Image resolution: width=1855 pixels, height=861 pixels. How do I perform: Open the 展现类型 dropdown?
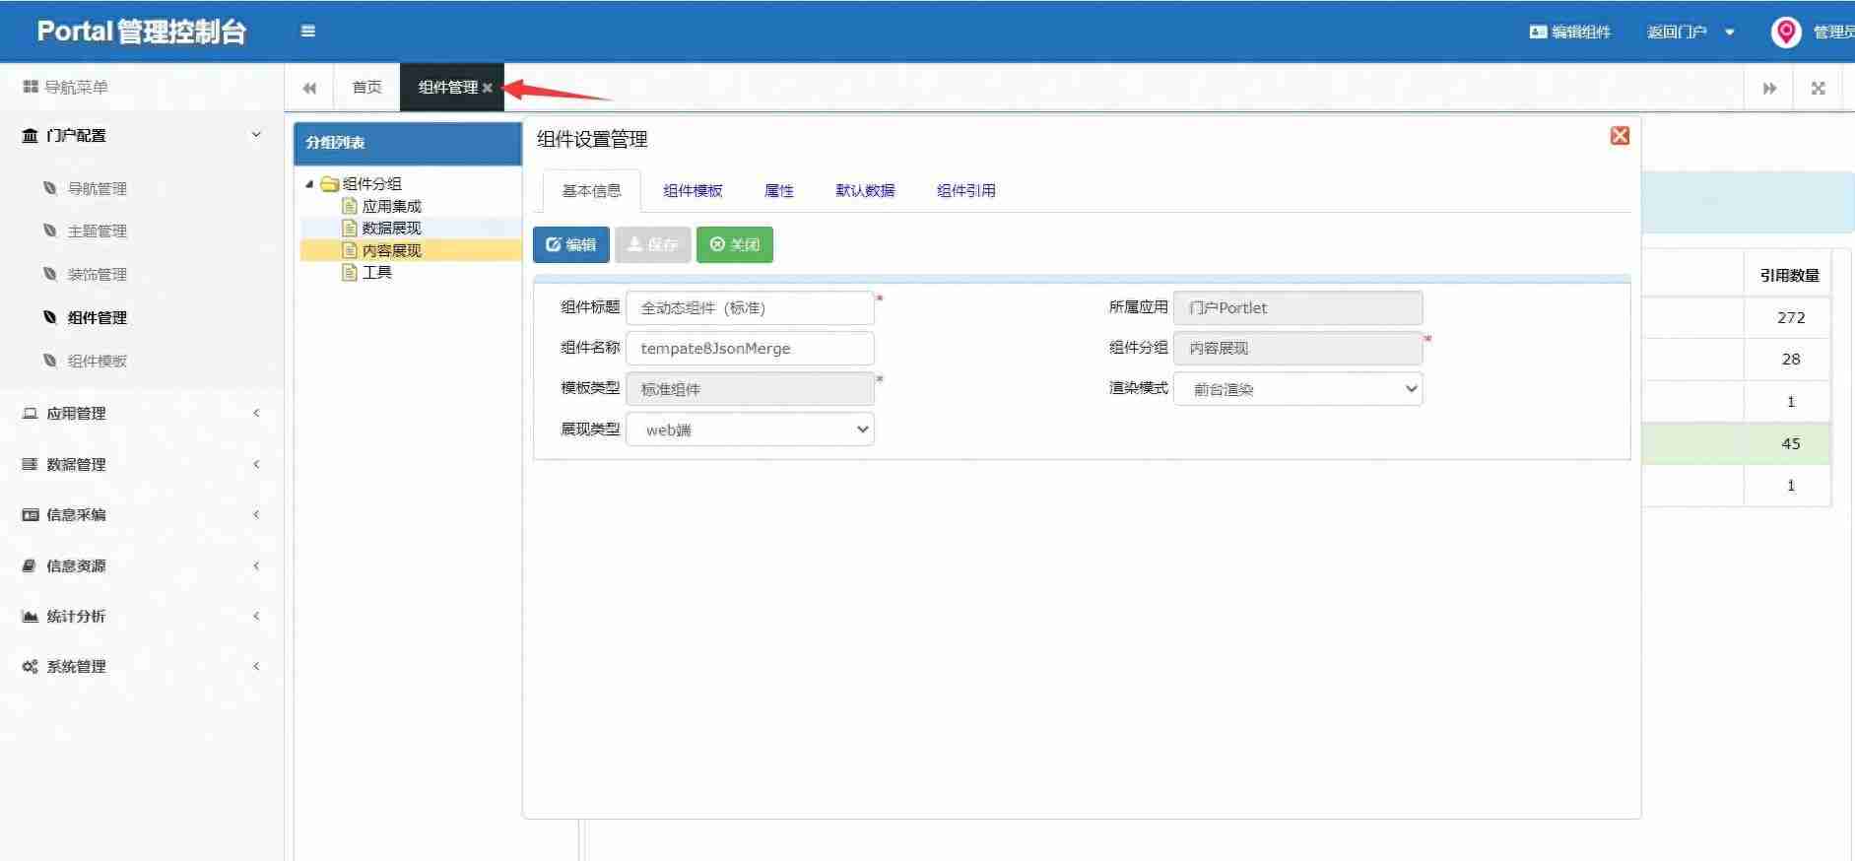[750, 430]
